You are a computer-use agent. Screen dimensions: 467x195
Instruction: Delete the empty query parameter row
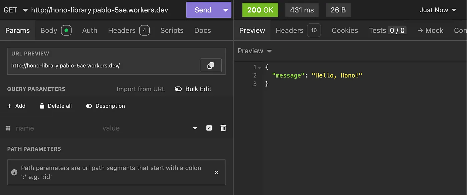(x=223, y=128)
